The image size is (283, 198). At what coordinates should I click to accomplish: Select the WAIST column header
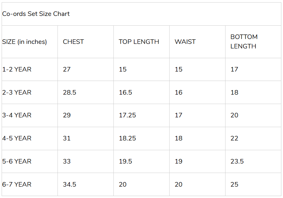click(x=185, y=42)
